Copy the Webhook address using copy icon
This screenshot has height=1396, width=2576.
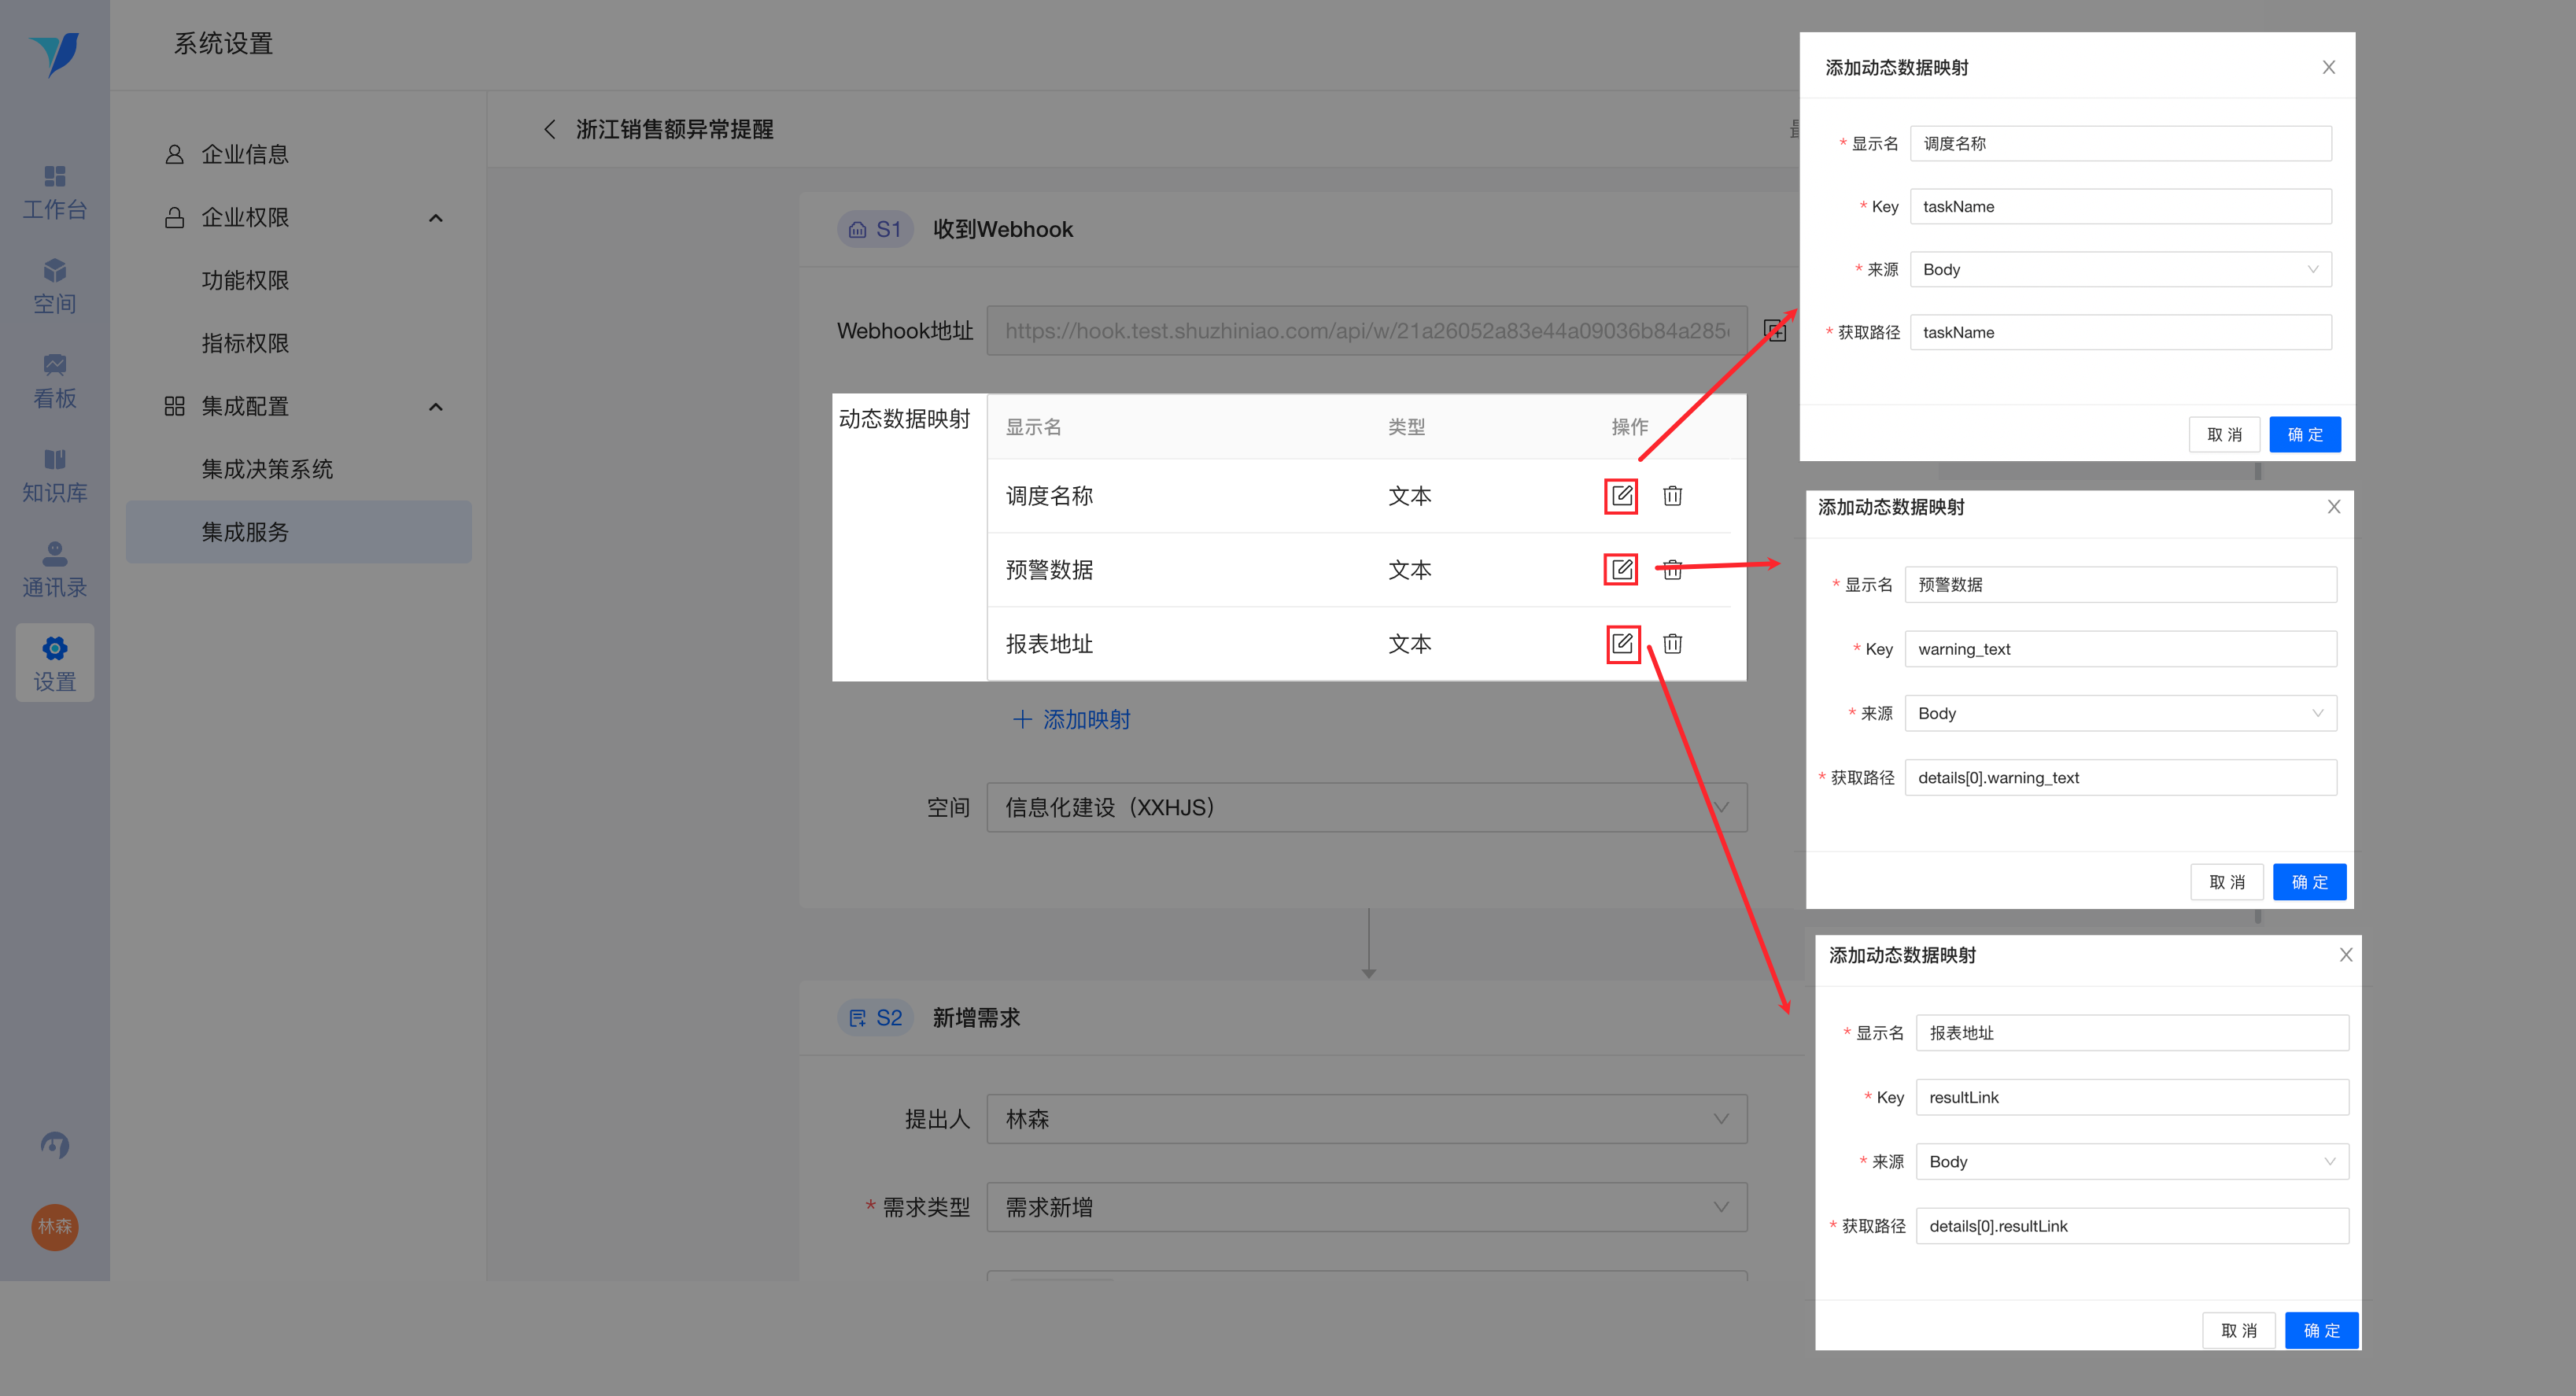(1775, 331)
